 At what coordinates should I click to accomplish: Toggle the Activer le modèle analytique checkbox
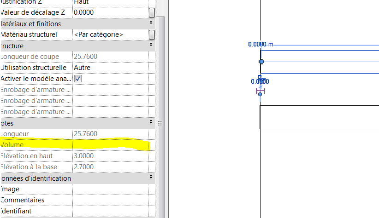[78, 79]
